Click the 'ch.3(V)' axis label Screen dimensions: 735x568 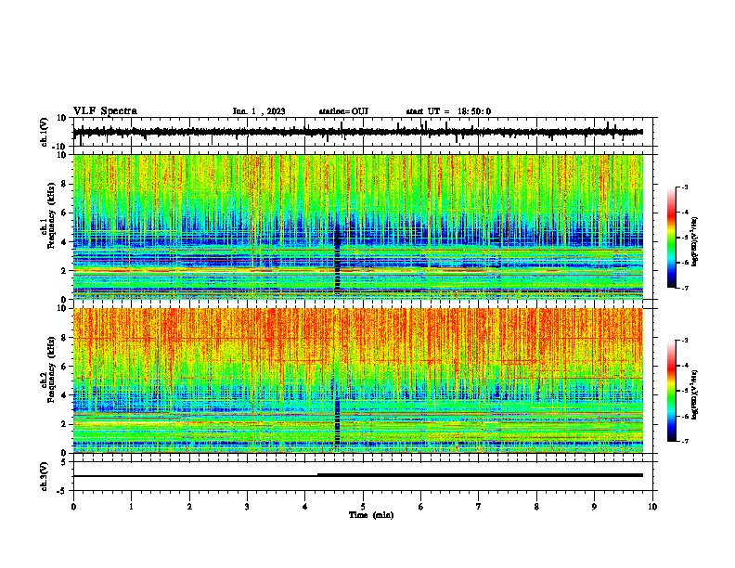click(x=45, y=476)
